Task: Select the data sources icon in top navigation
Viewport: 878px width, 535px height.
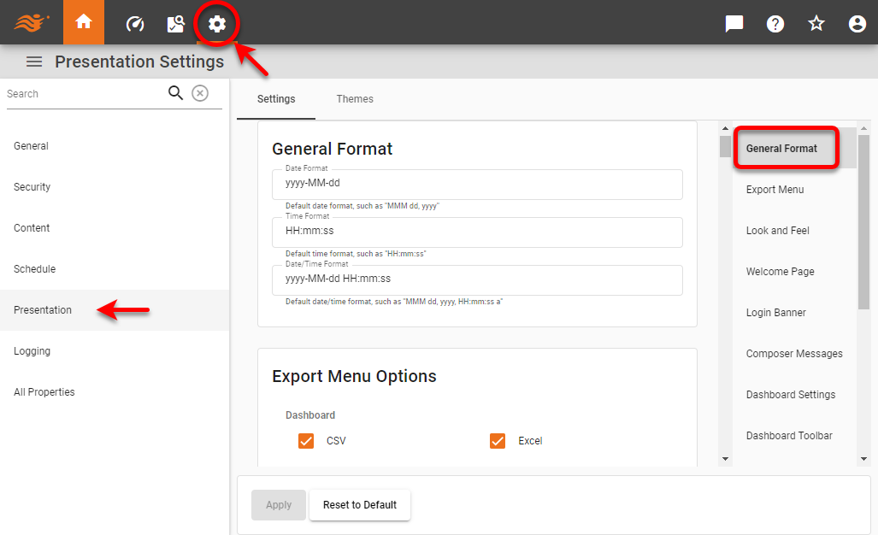Action: tap(175, 23)
